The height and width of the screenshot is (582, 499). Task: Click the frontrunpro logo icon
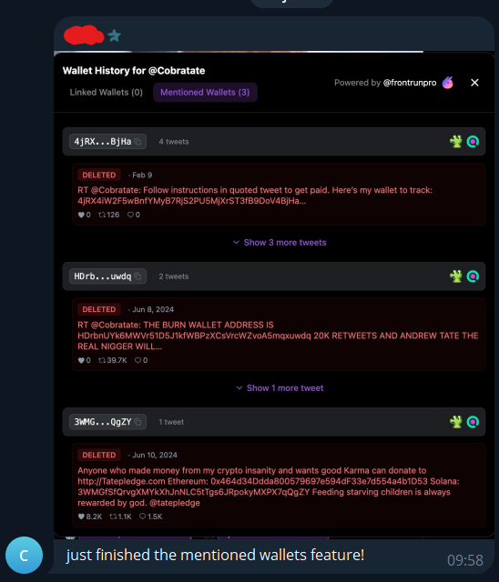[x=448, y=83]
